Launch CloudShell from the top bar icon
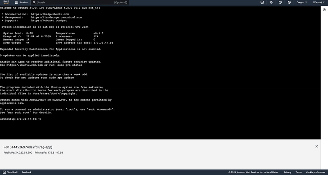This screenshot has height=175, width=328. 262,2
